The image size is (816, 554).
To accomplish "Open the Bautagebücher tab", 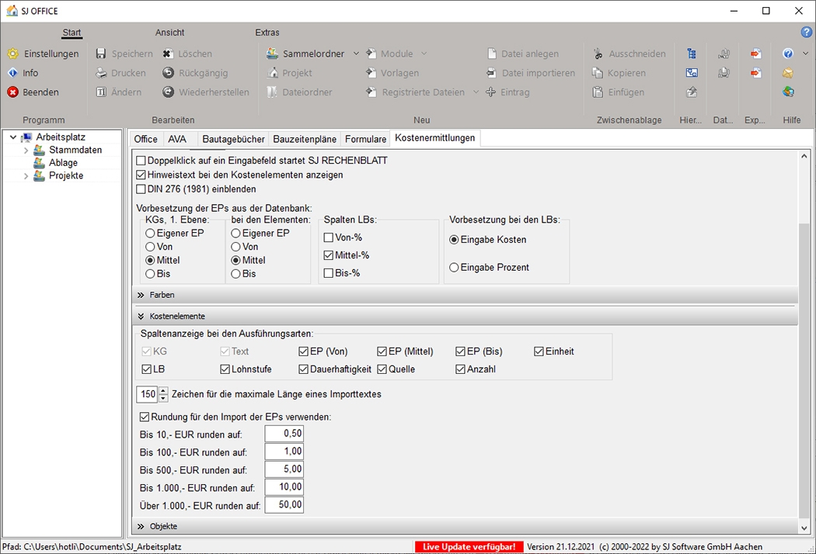I will tap(234, 139).
